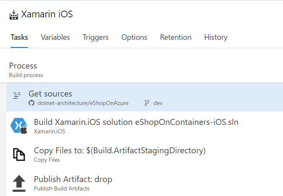The image size is (283, 196).
Task: Click the GitHub icon under Get sources
Action: 31,103
